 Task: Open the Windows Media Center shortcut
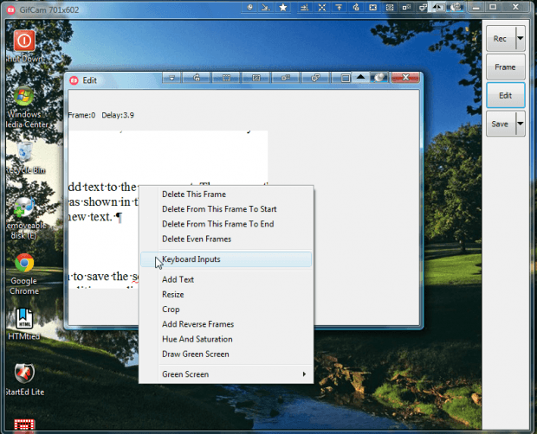point(23,96)
